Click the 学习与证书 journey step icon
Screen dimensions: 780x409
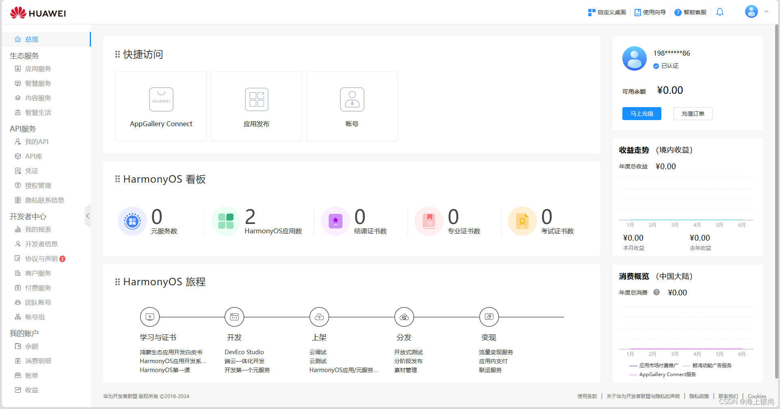[150, 317]
